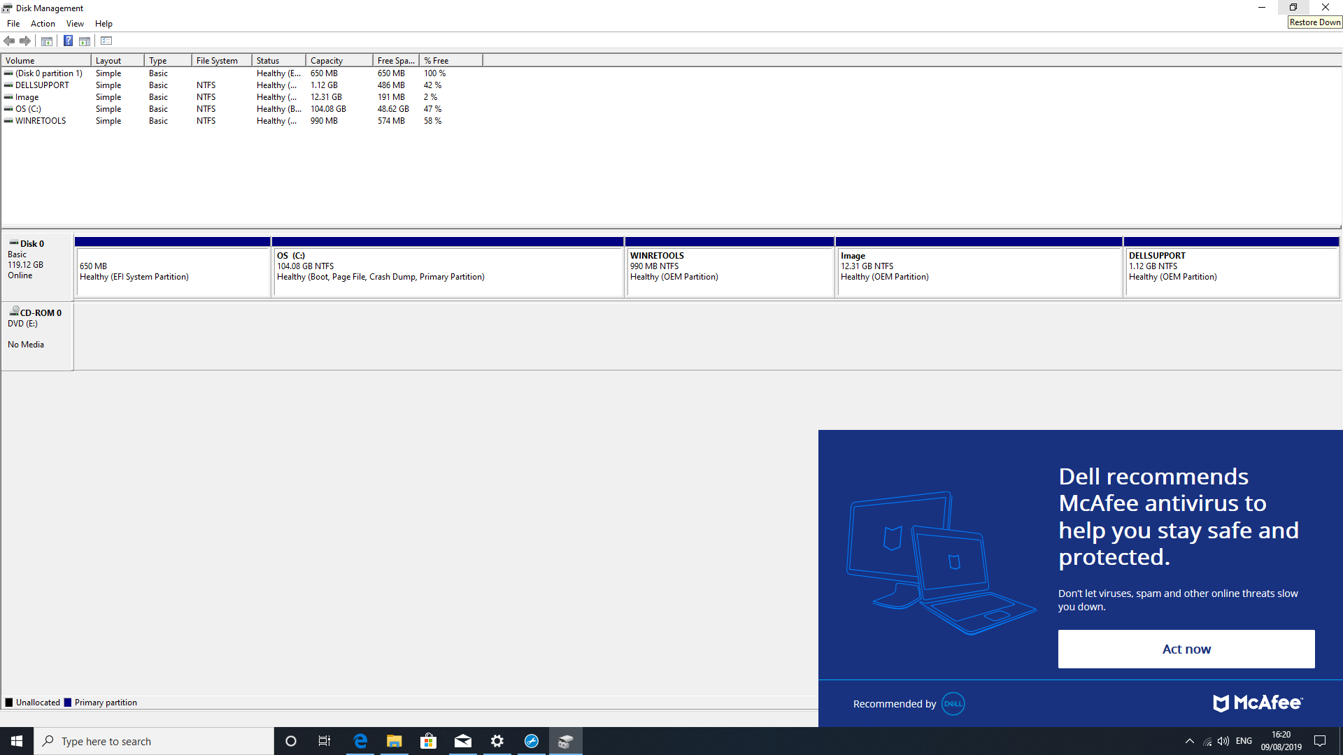Click the Forward arrow in toolbar
The width and height of the screenshot is (1343, 755).
(x=25, y=41)
